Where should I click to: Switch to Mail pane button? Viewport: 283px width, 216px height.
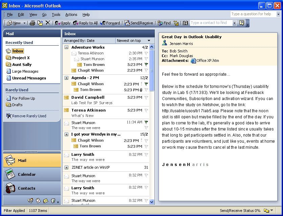click(32, 160)
